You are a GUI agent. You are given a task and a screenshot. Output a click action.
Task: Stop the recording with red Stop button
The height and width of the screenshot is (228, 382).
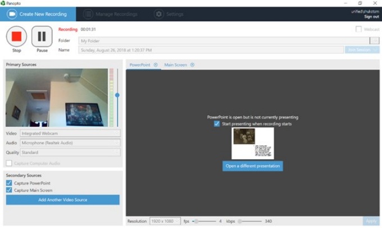16,37
